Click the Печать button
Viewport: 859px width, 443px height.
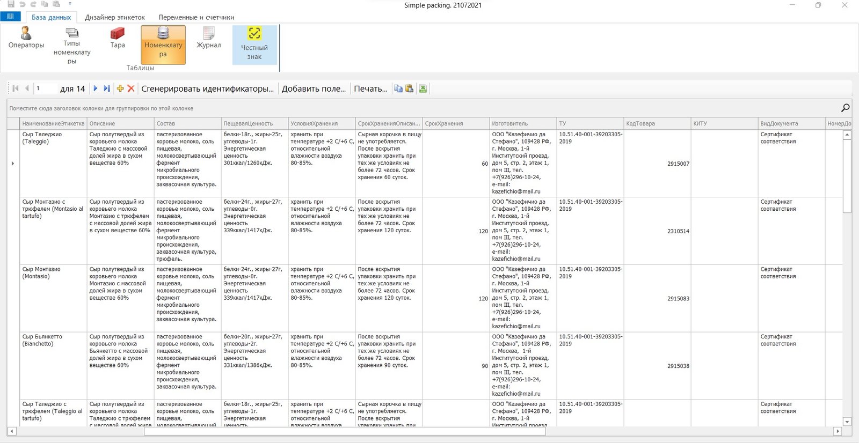point(370,88)
